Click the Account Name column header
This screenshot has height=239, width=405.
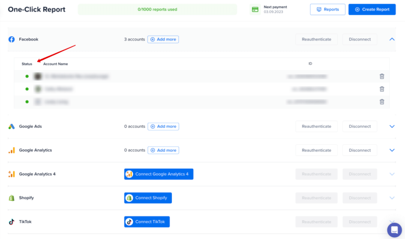pyautogui.click(x=55, y=64)
